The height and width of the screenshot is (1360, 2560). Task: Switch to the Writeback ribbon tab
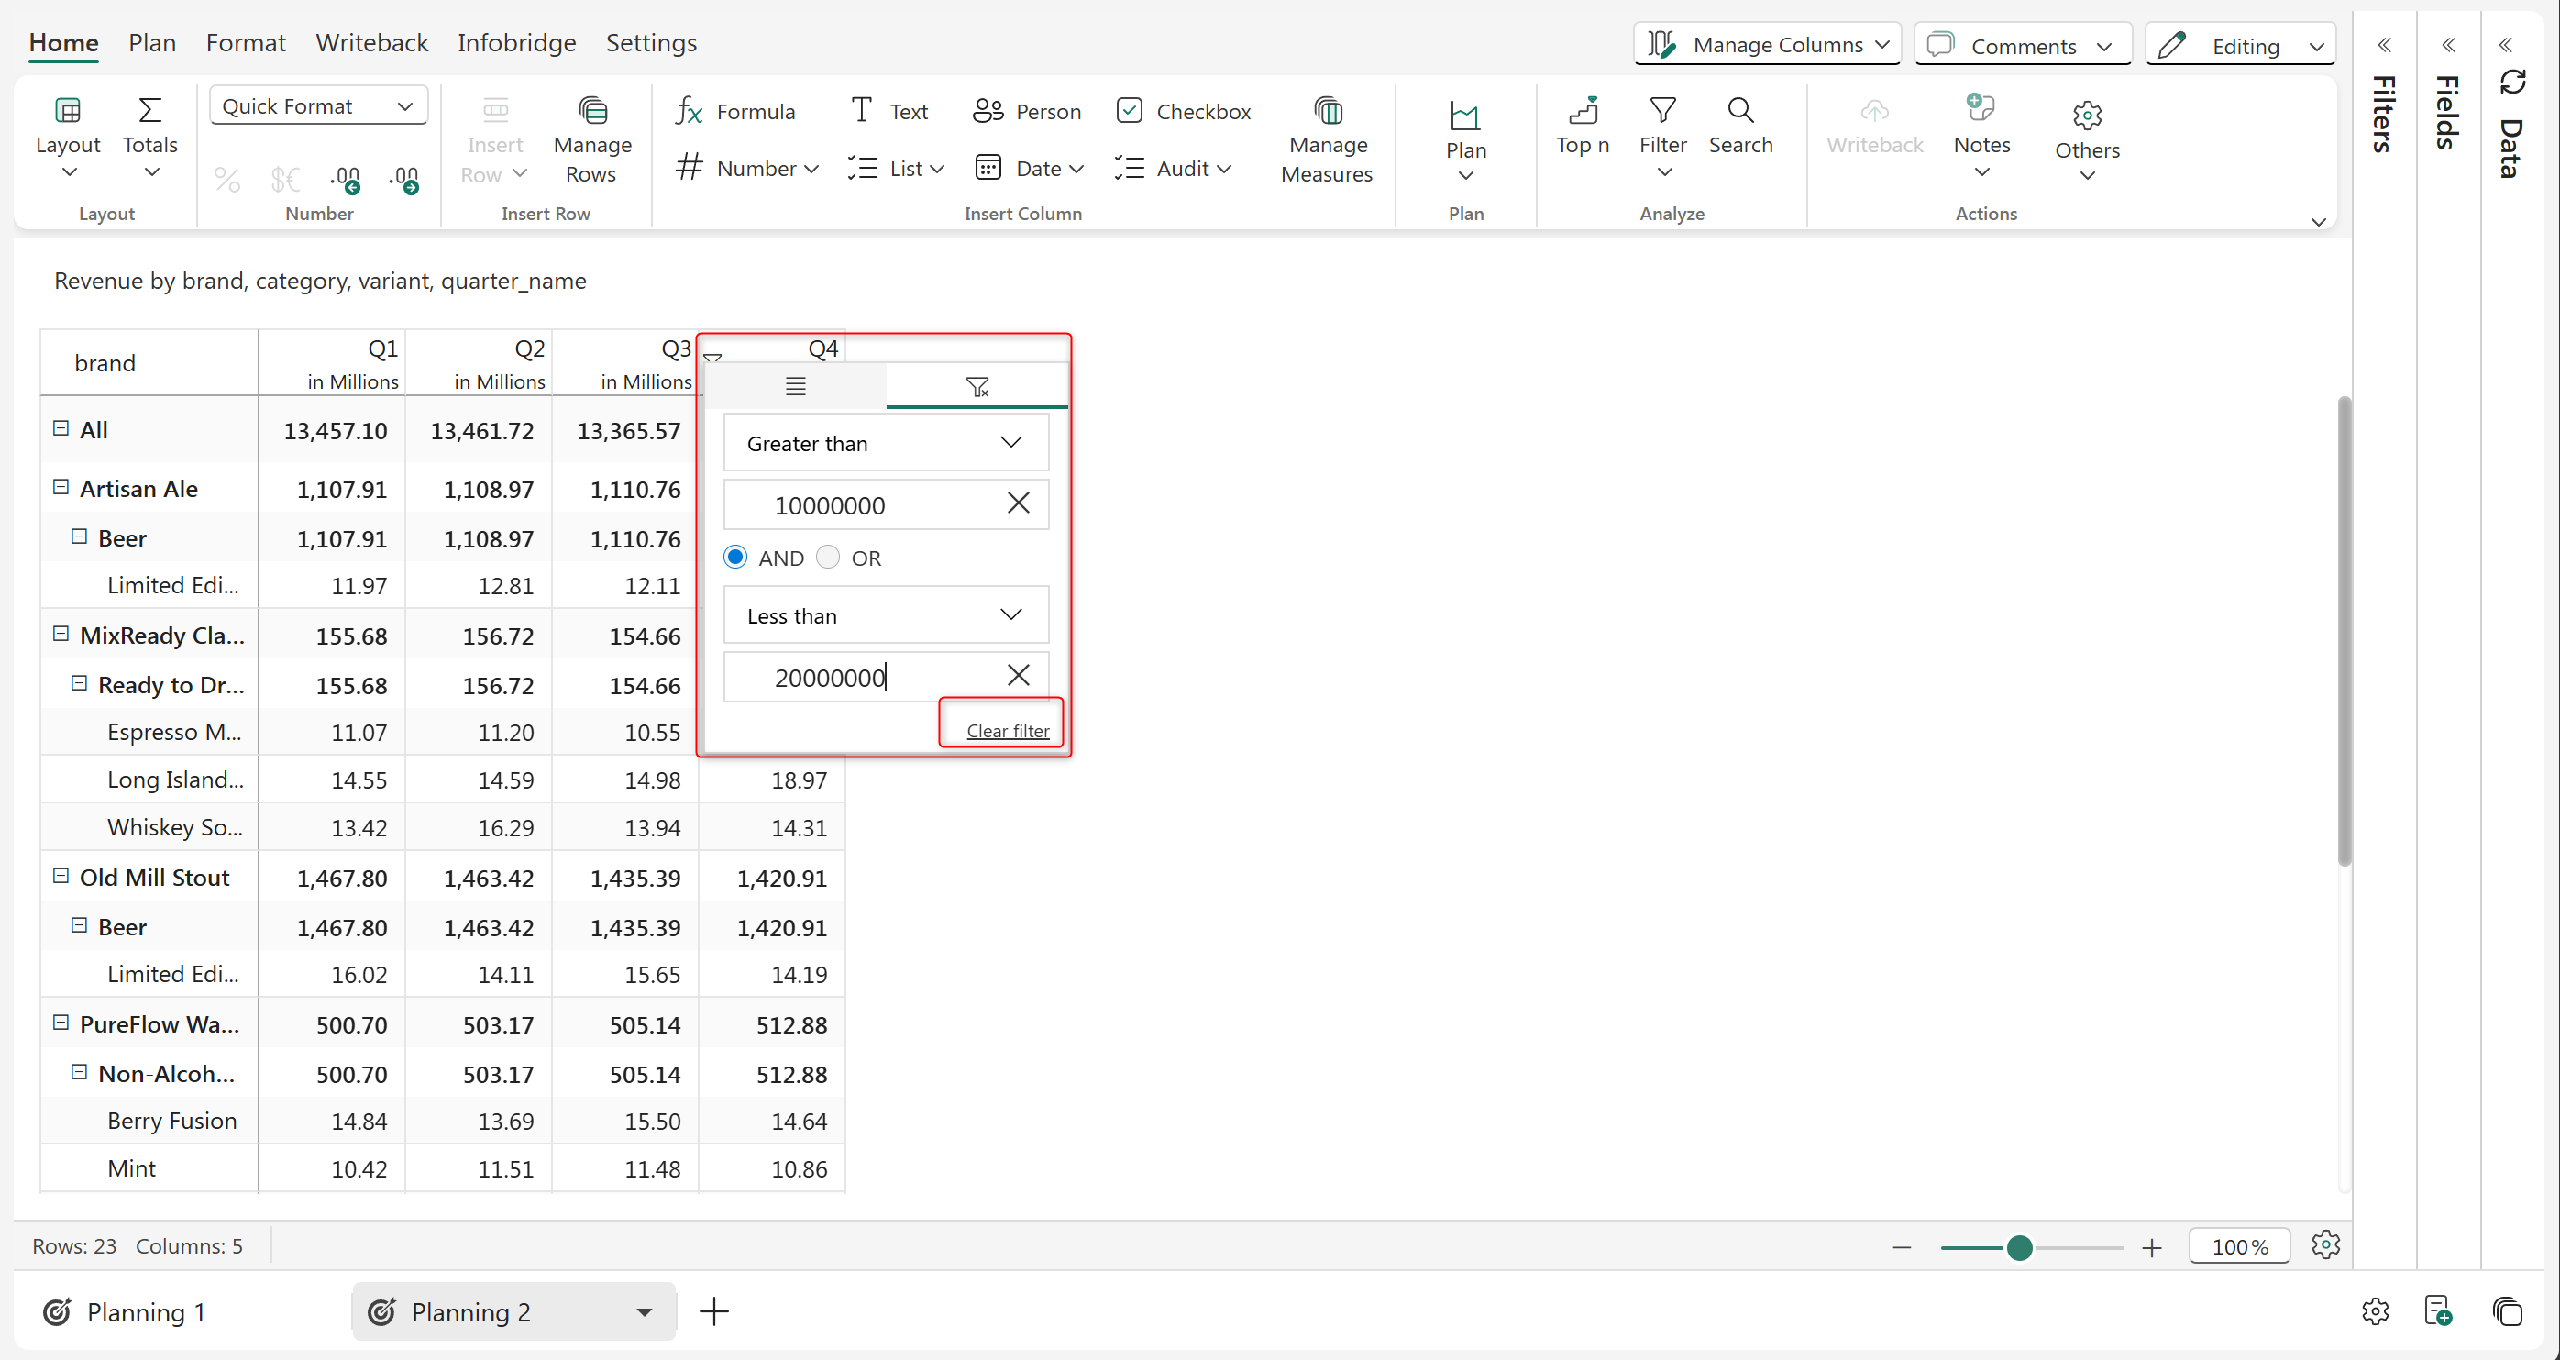tap(371, 43)
